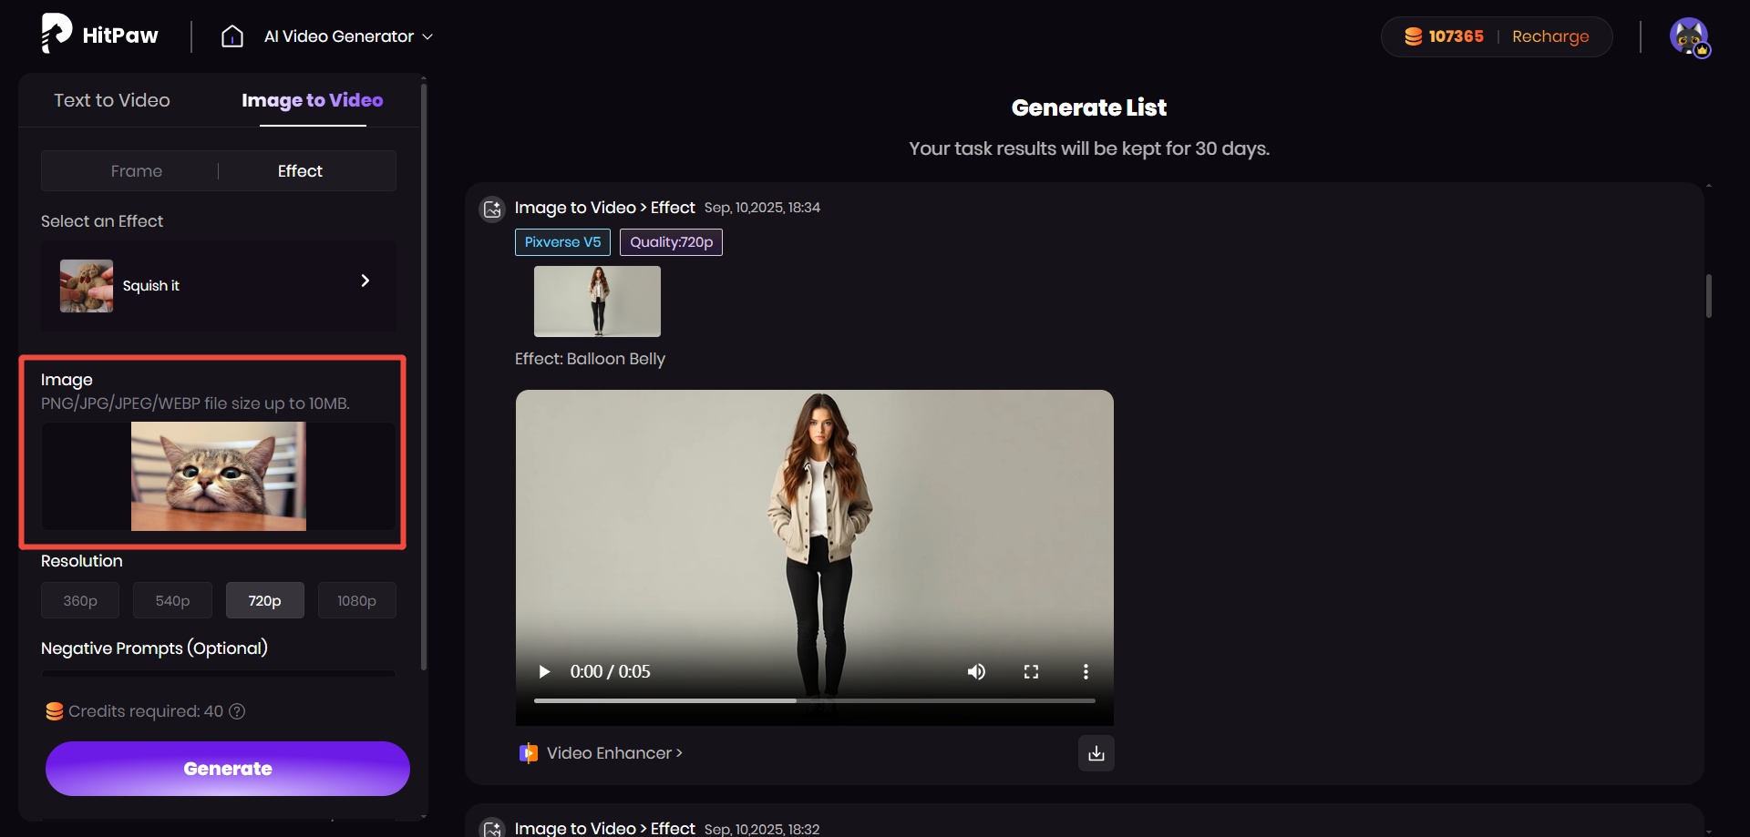Click the Recharge link
This screenshot has width=1750, height=837.
click(1551, 36)
